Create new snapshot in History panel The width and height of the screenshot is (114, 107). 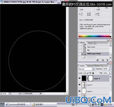pyautogui.click(x=103, y=60)
